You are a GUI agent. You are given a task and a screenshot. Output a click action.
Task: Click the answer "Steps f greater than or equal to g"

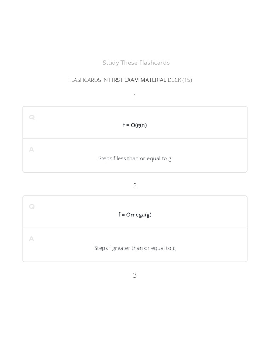point(135,248)
